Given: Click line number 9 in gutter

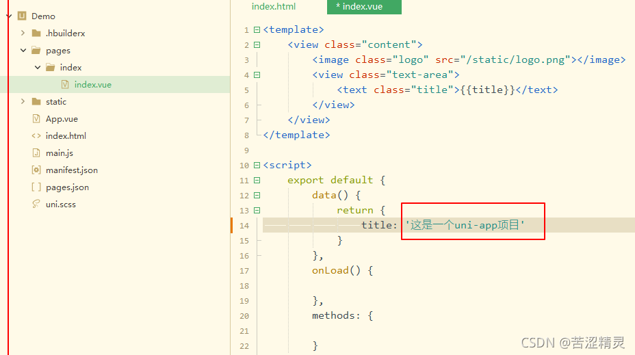Looking at the screenshot, I should 246,150.
